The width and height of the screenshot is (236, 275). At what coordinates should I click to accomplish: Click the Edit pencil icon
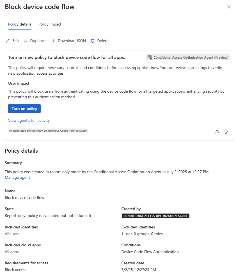pos(8,41)
